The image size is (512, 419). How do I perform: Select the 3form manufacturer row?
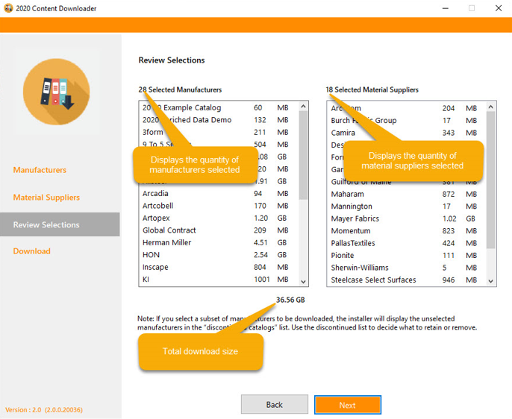[219, 132]
